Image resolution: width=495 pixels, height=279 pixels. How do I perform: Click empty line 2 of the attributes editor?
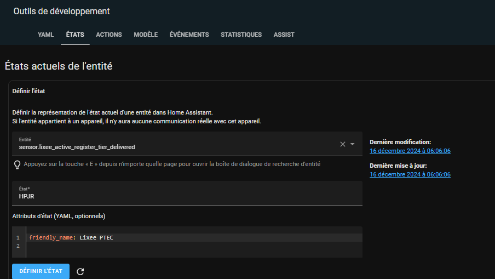(164, 246)
